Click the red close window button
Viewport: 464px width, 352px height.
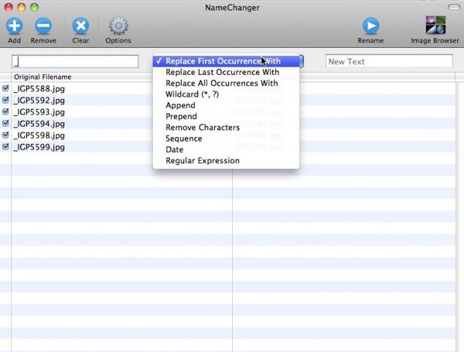(x=8, y=7)
